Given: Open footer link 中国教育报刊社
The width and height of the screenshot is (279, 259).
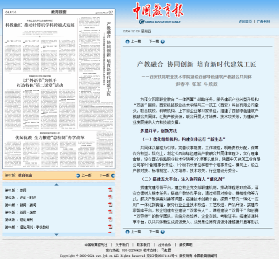Looking at the screenshot, I should 96,245.
